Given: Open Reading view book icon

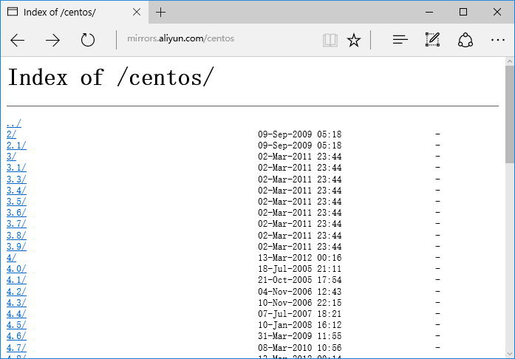Looking at the screenshot, I should pos(330,40).
